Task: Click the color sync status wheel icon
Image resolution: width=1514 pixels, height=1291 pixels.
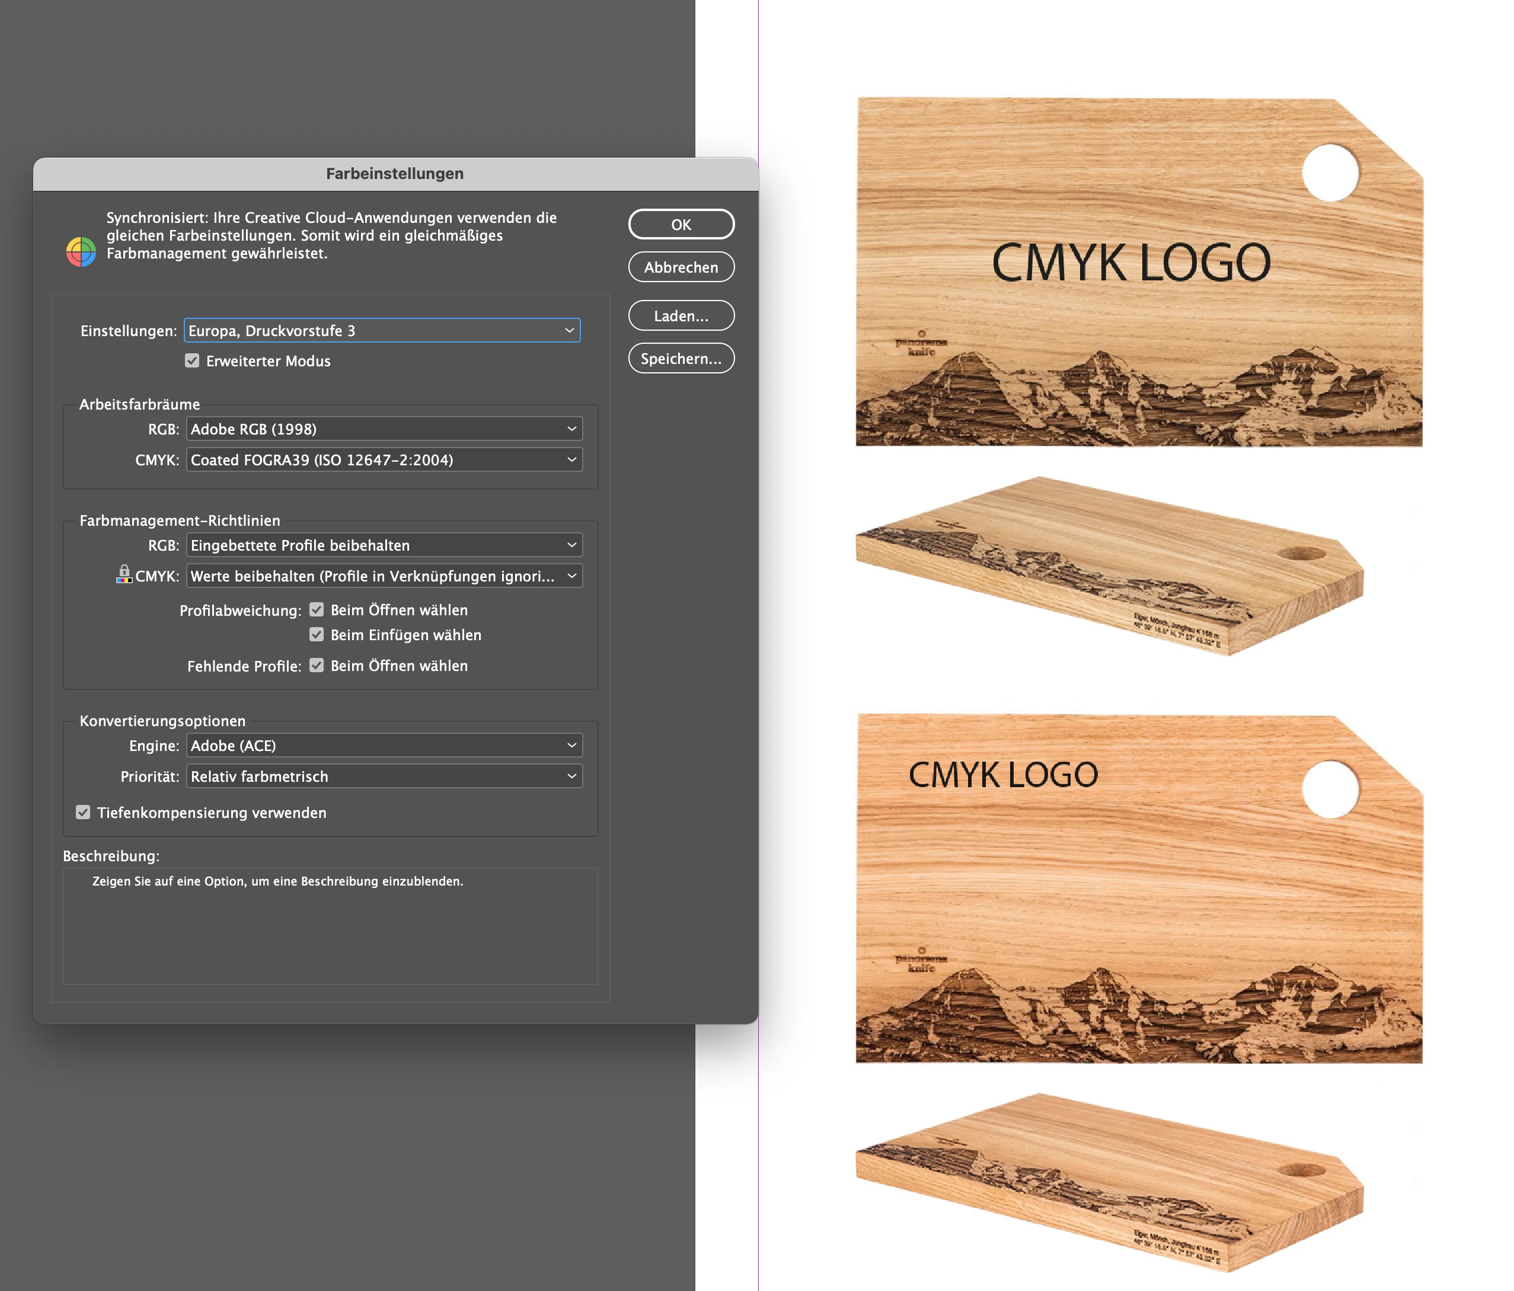Action: tap(81, 251)
